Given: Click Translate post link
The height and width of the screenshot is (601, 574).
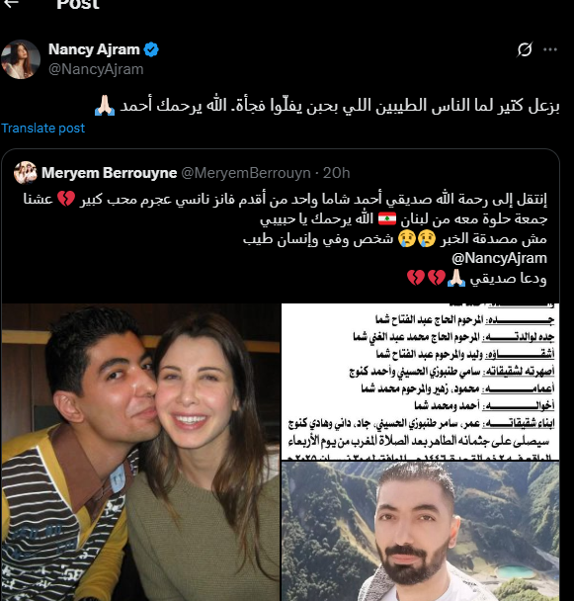Looking at the screenshot, I should tap(42, 129).
